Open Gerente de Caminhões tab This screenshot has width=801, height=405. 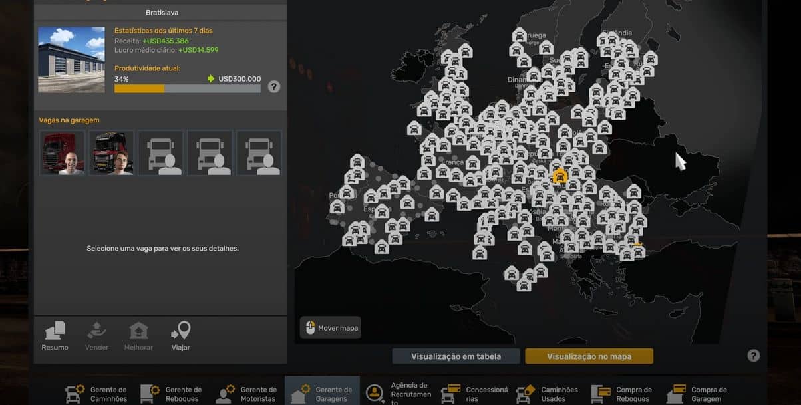[x=96, y=394]
